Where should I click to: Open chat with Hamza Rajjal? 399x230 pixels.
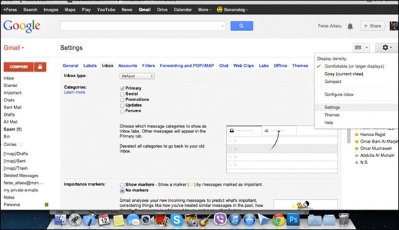point(373,134)
